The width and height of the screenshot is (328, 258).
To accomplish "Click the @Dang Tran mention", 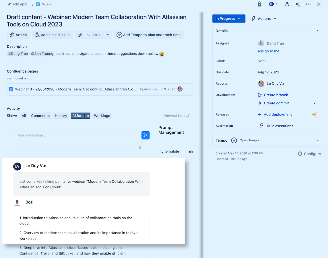I will (18, 54).
